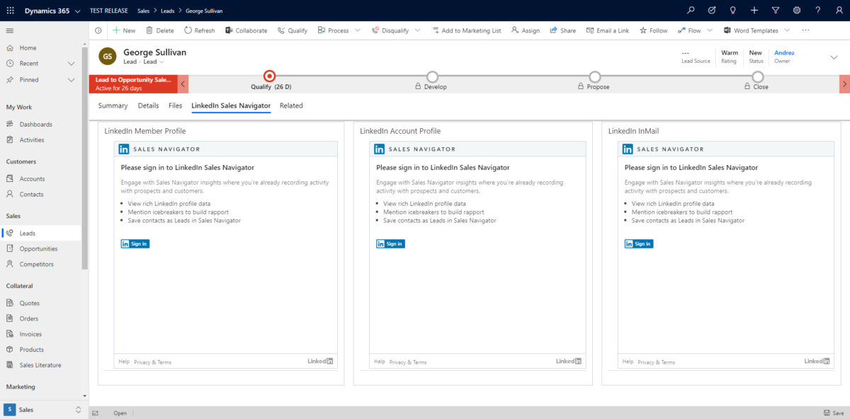Open the user account icon
This screenshot has width=850, height=419.
[x=839, y=11]
